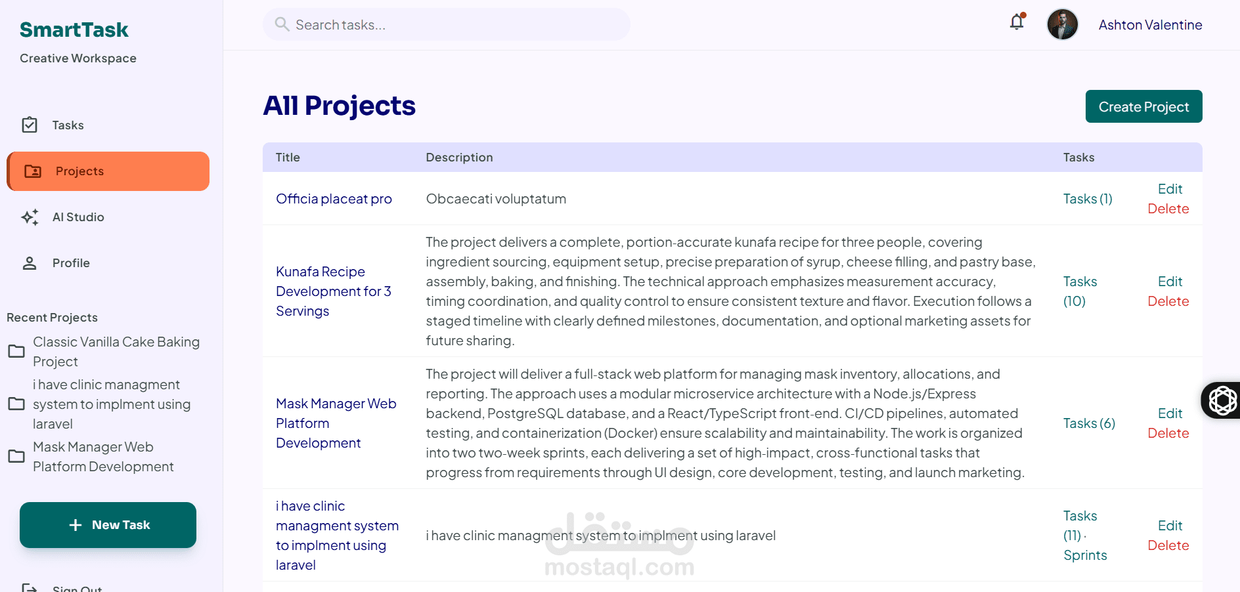Open Sprints link for the clinic management project
The height and width of the screenshot is (592, 1240).
pos(1085,555)
